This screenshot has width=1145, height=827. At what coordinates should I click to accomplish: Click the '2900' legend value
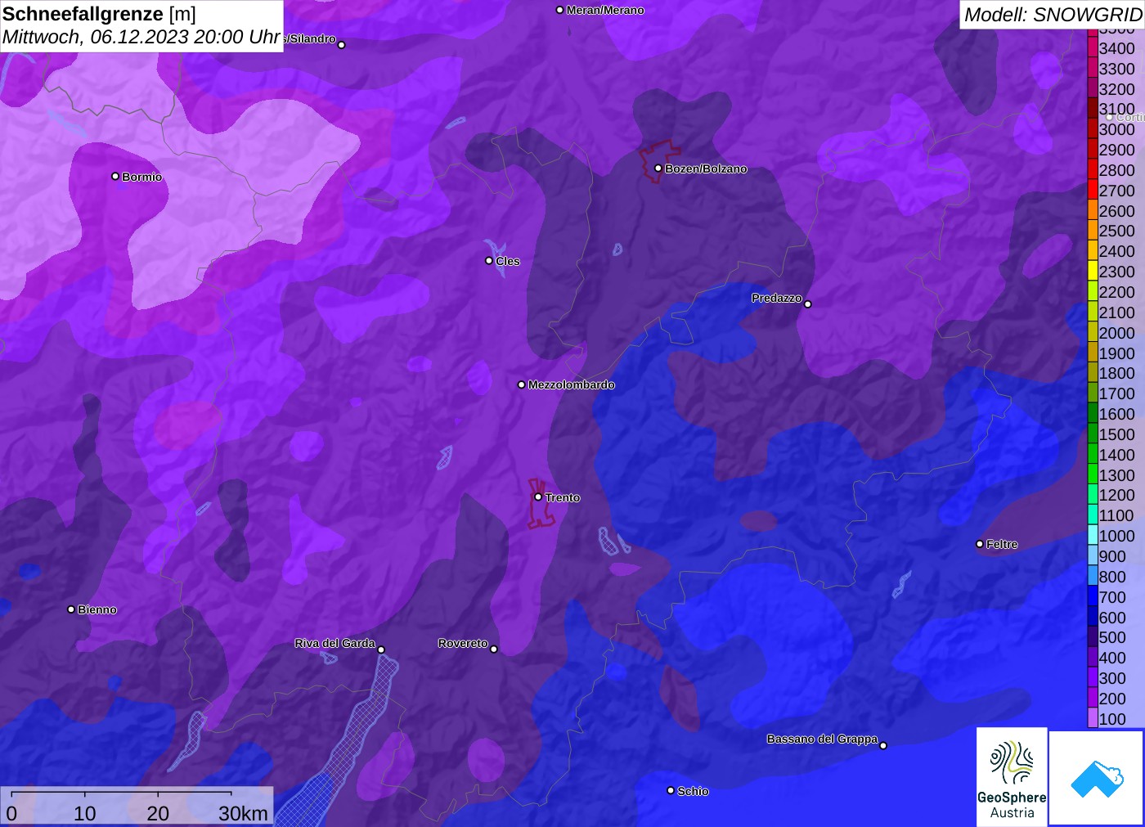click(x=1116, y=150)
